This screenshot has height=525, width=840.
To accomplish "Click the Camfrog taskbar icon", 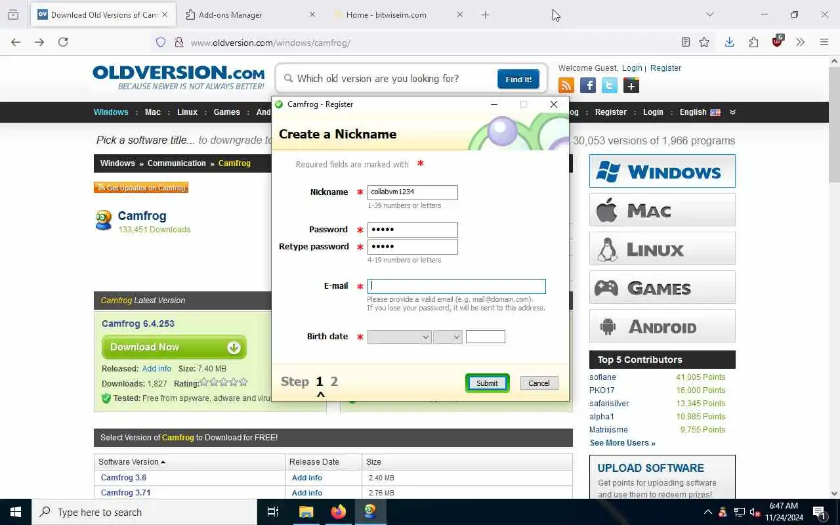I will pyautogui.click(x=370, y=512).
